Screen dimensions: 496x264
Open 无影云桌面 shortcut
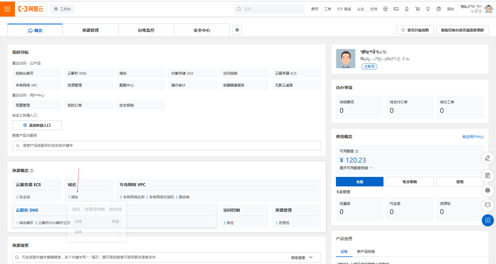(296, 85)
